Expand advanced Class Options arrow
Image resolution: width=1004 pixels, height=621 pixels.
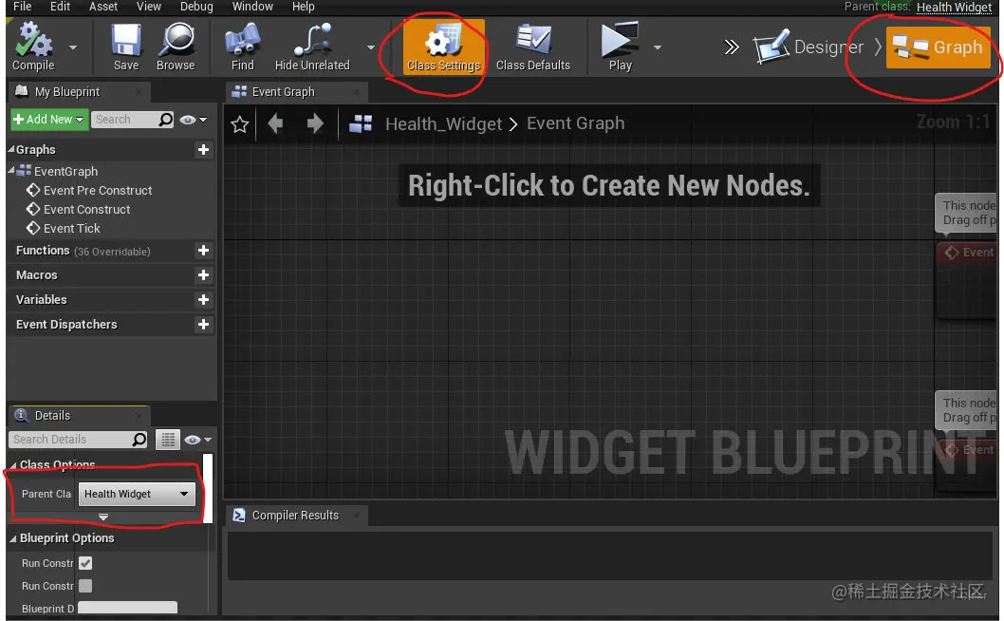tap(103, 517)
